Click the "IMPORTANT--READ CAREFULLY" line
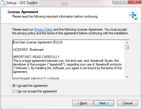 click(36, 57)
